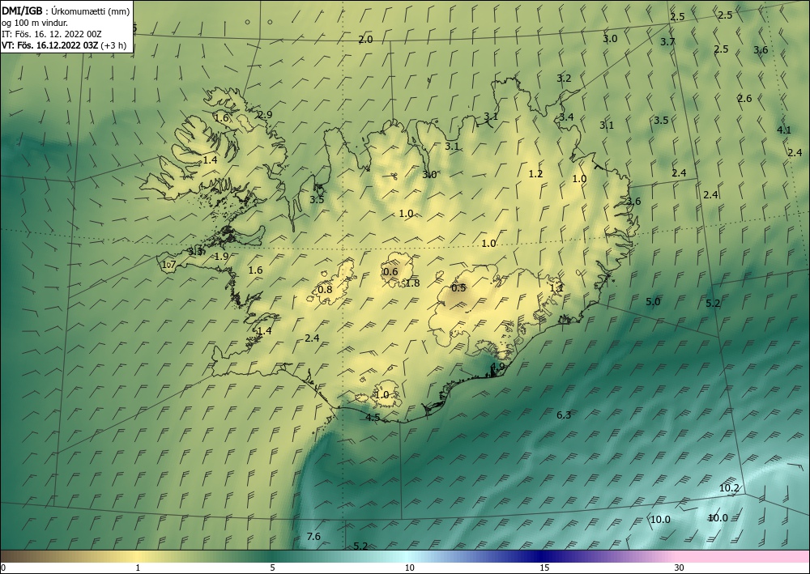Click the 3.2 precipitation value
Image resolution: width=810 pixels, height=574 pixels.
564,79
